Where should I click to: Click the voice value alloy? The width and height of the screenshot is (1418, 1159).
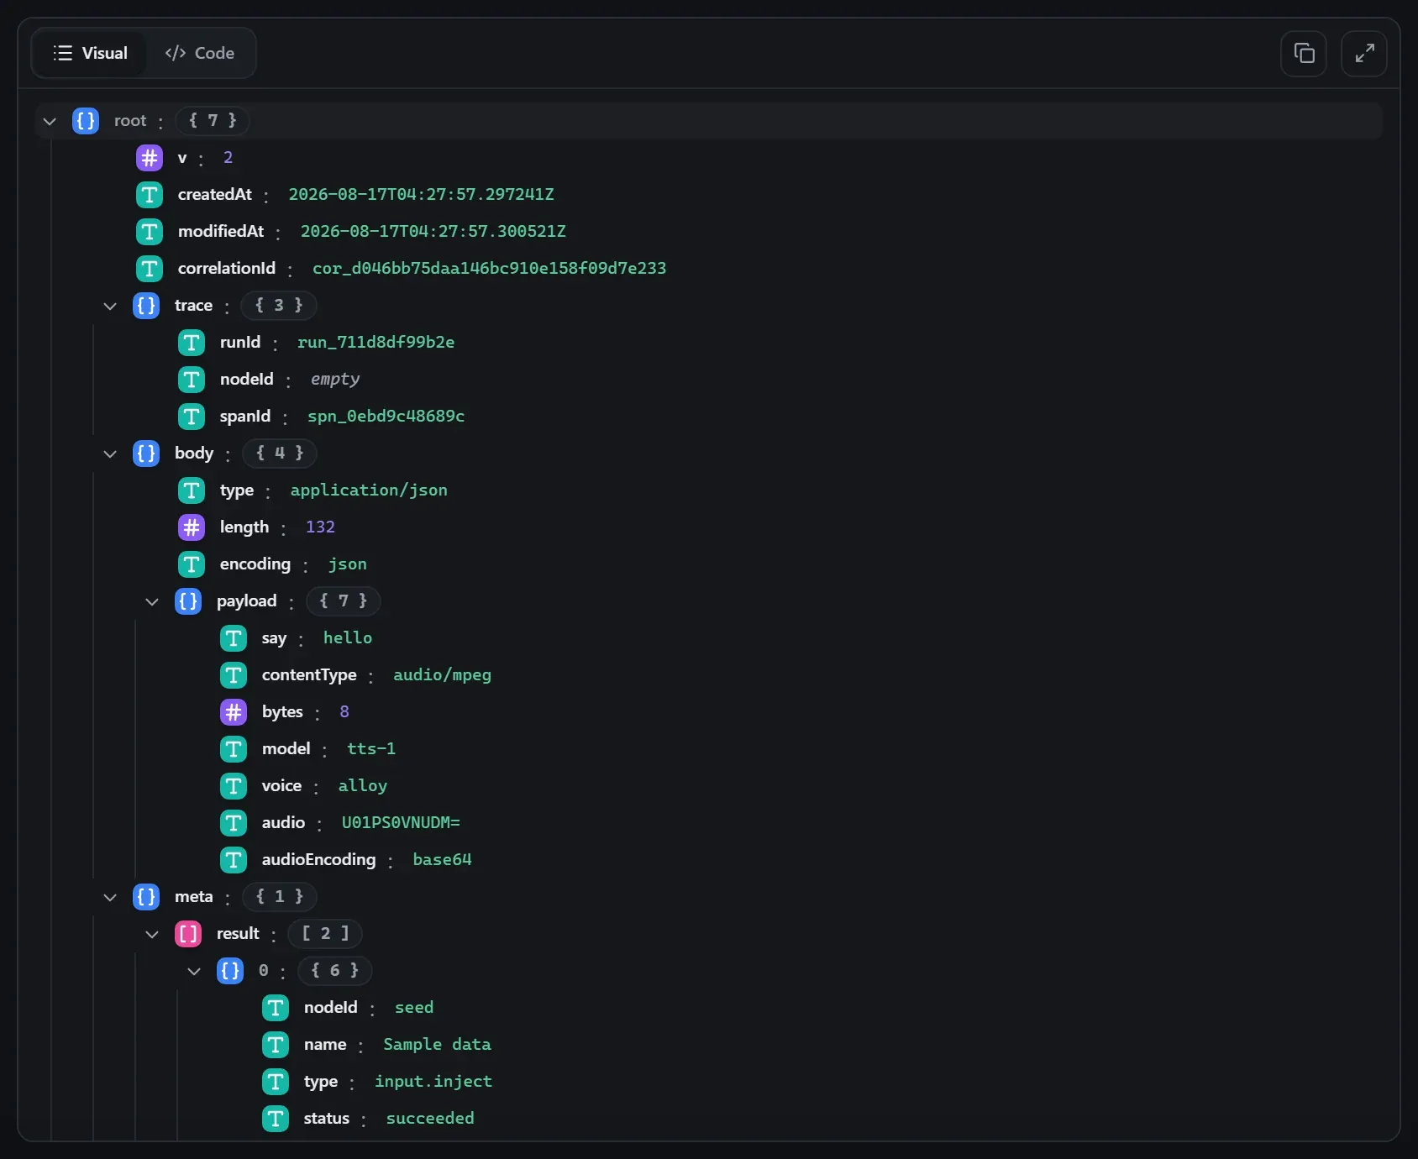pyautogui.click(x=363, y=786)
